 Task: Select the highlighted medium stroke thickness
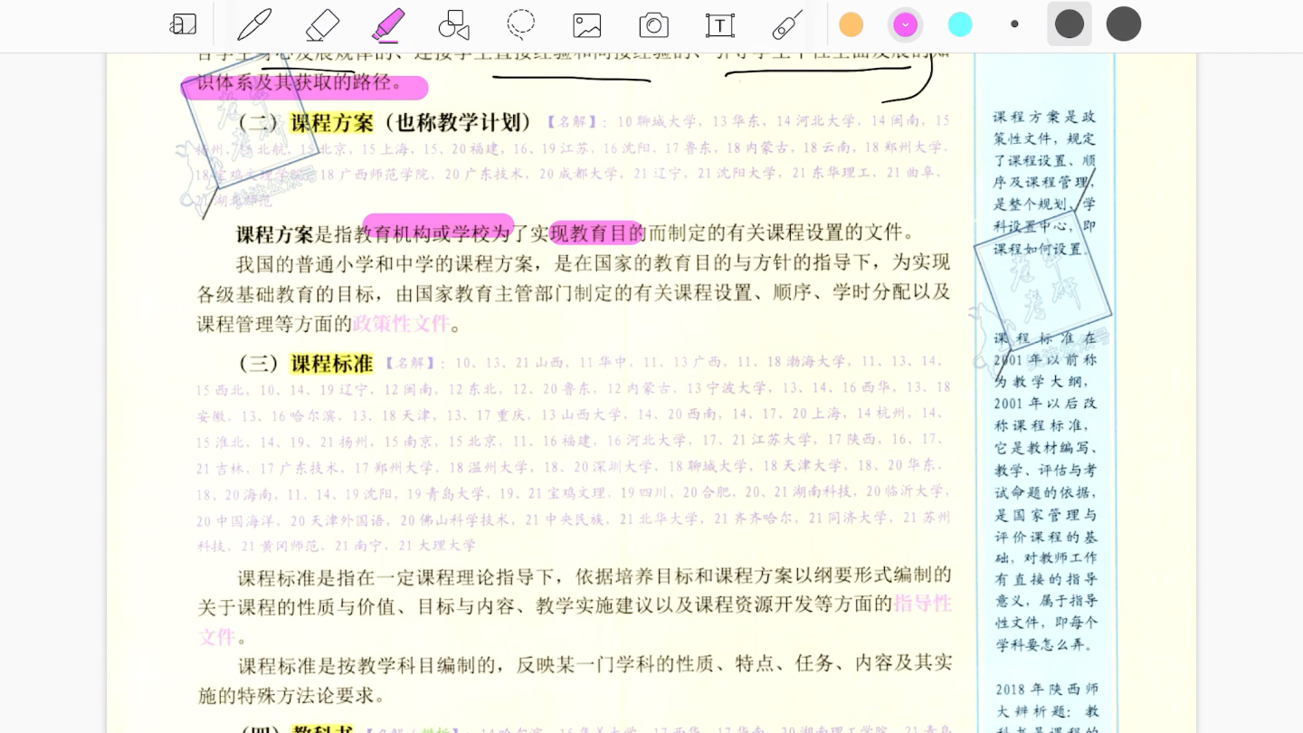point(1070,24)
